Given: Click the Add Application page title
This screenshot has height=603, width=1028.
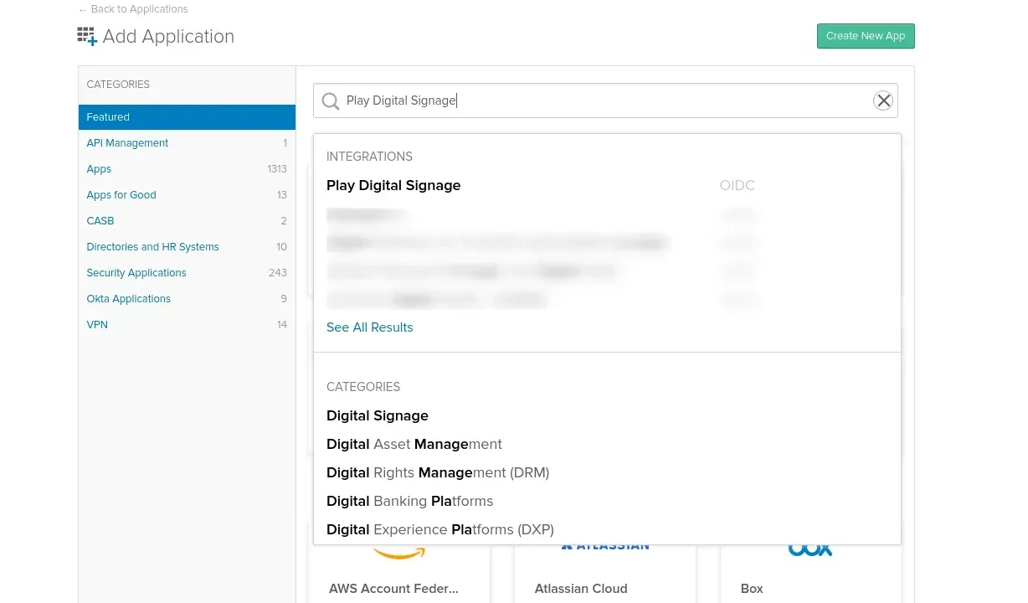Looking at the screenshot, I should (168, 37).
